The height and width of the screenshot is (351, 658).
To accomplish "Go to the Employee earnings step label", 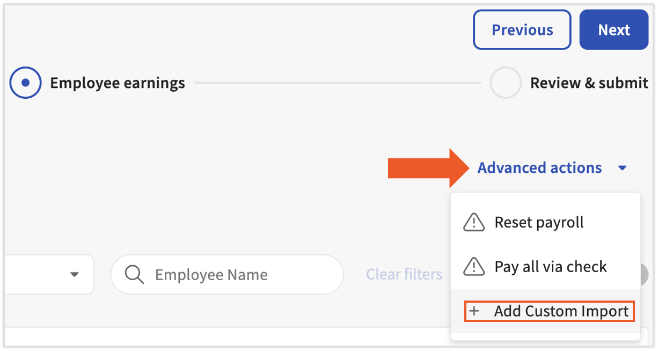I will (118, 83).
